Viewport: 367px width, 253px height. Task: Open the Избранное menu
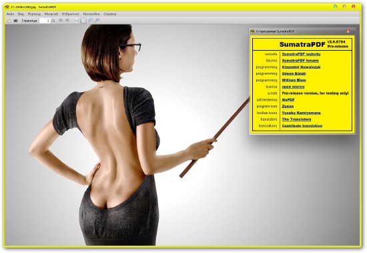[x=71, y=14]
